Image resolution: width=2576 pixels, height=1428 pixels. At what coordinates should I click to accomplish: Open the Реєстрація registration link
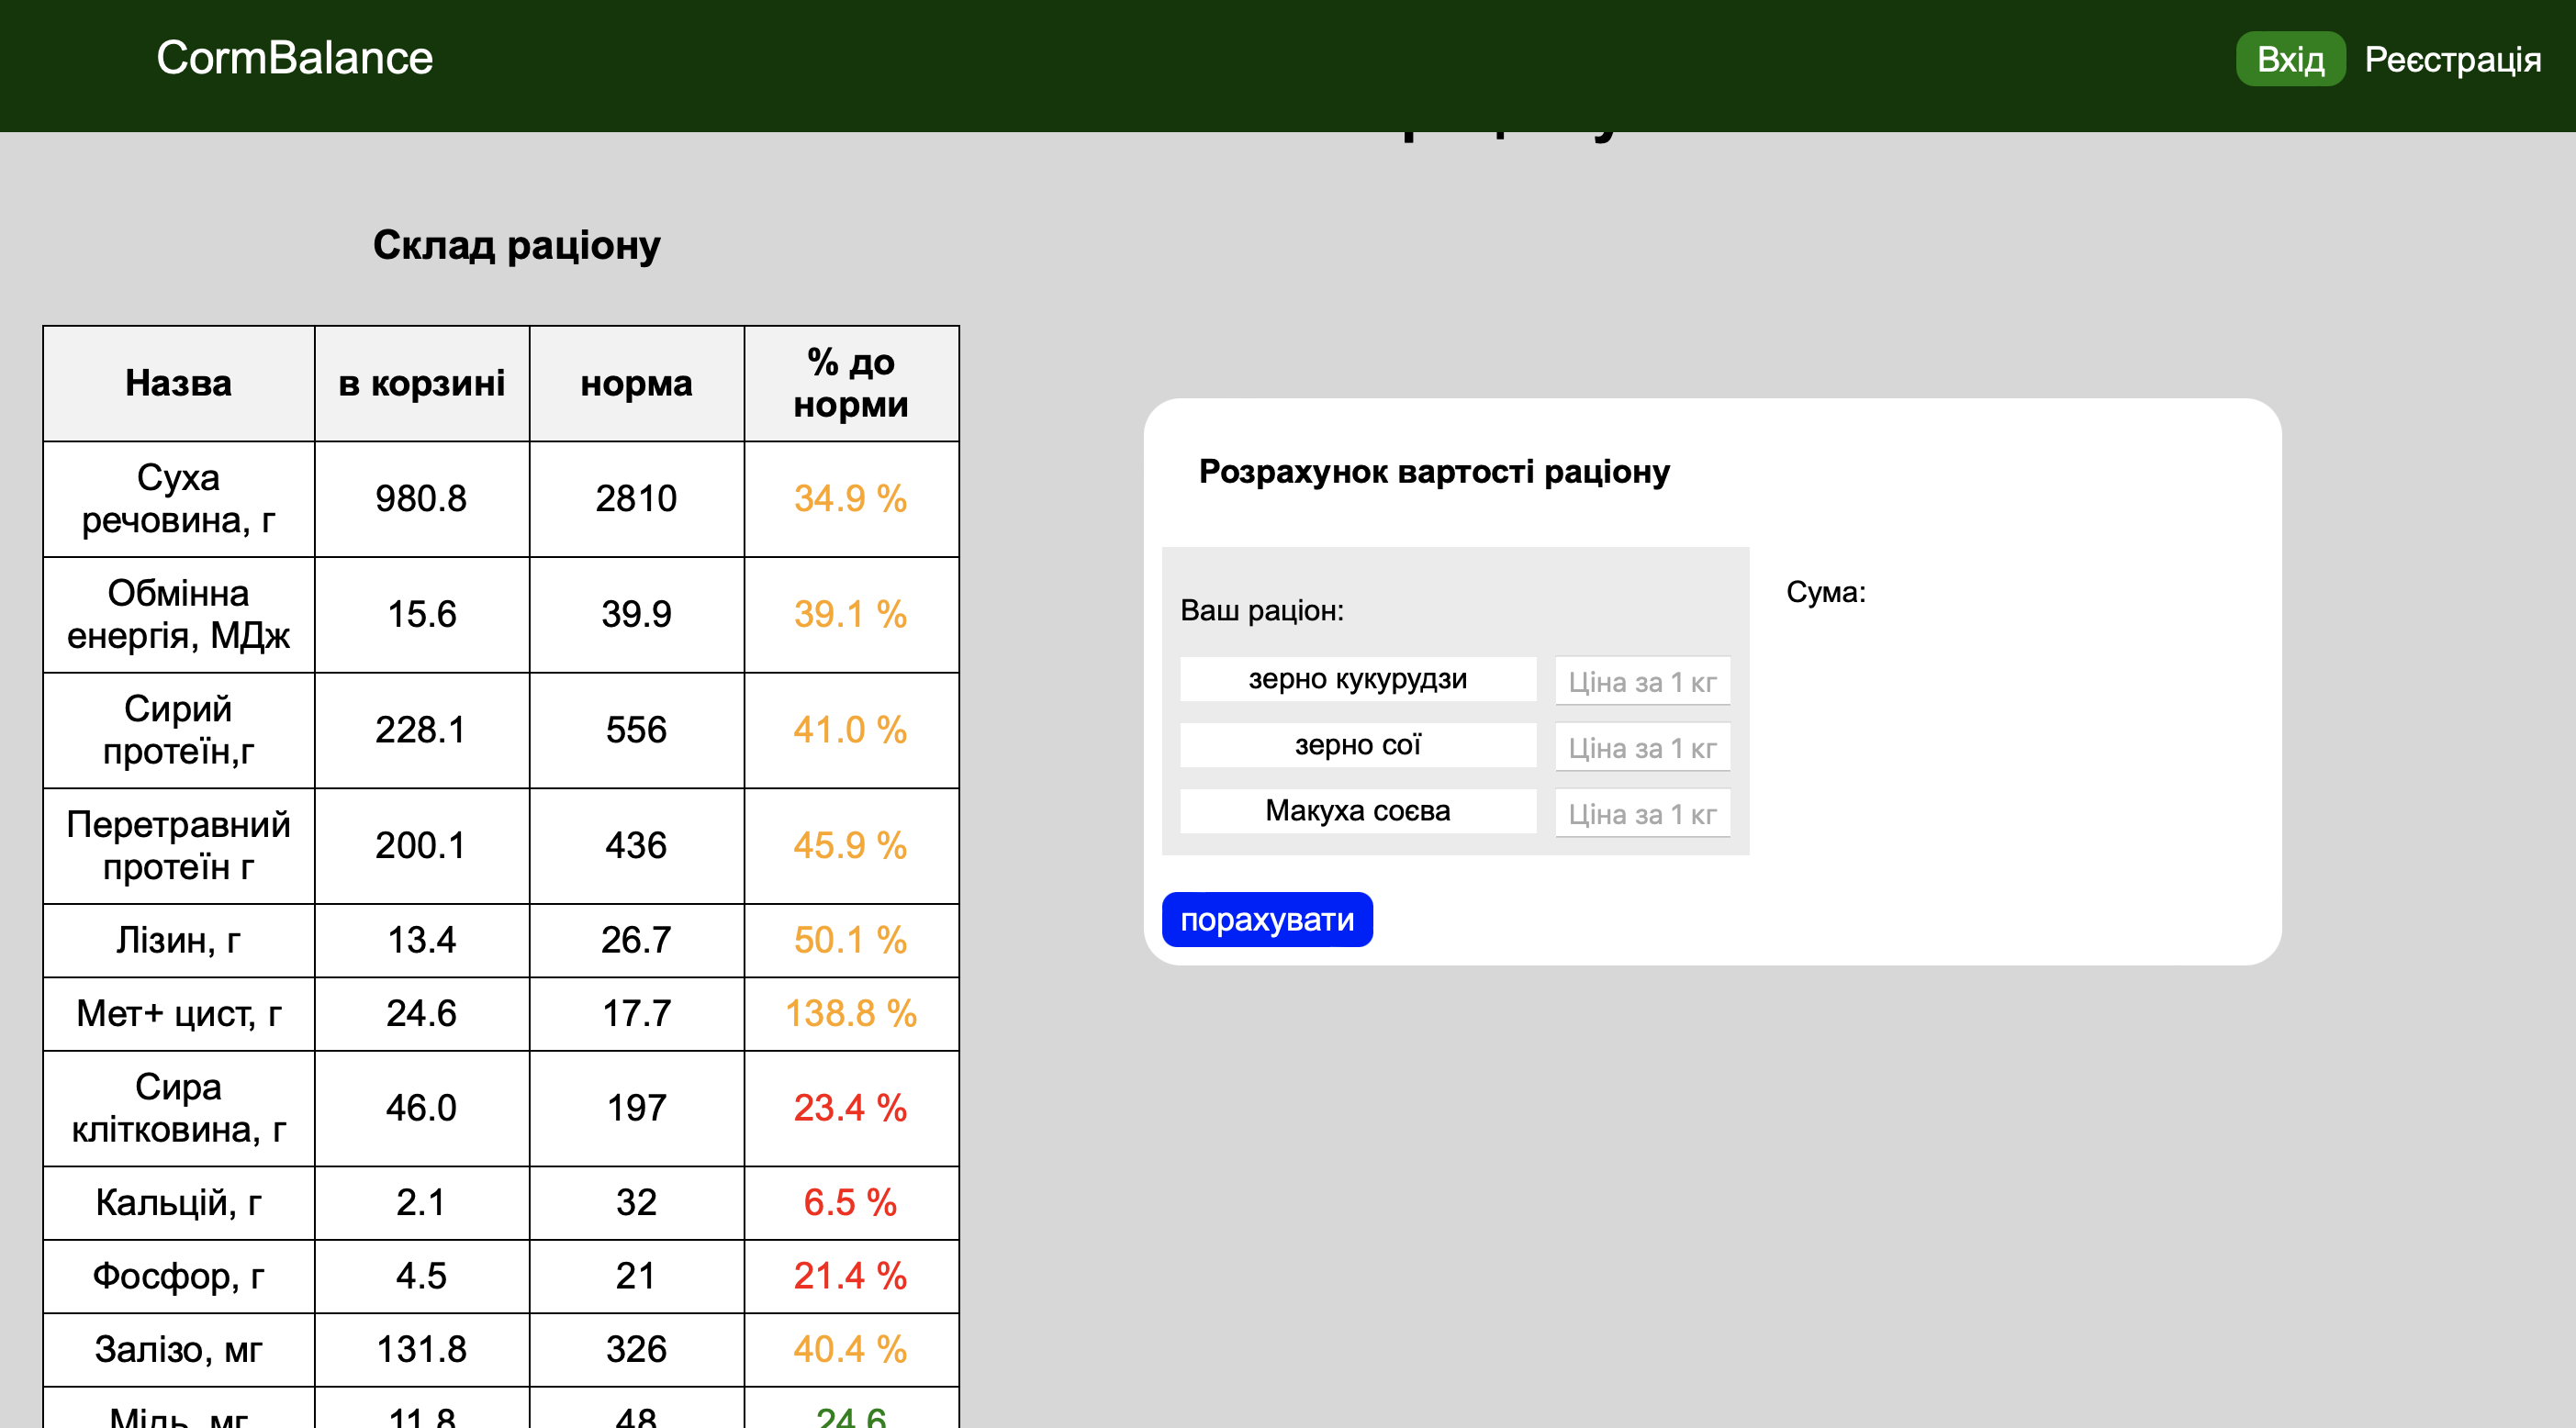point(2451,60)
